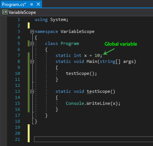This screenshot has height=146, width=153.
Task: Click the 'using' keyword on line 1
Action: coord(41,19)
